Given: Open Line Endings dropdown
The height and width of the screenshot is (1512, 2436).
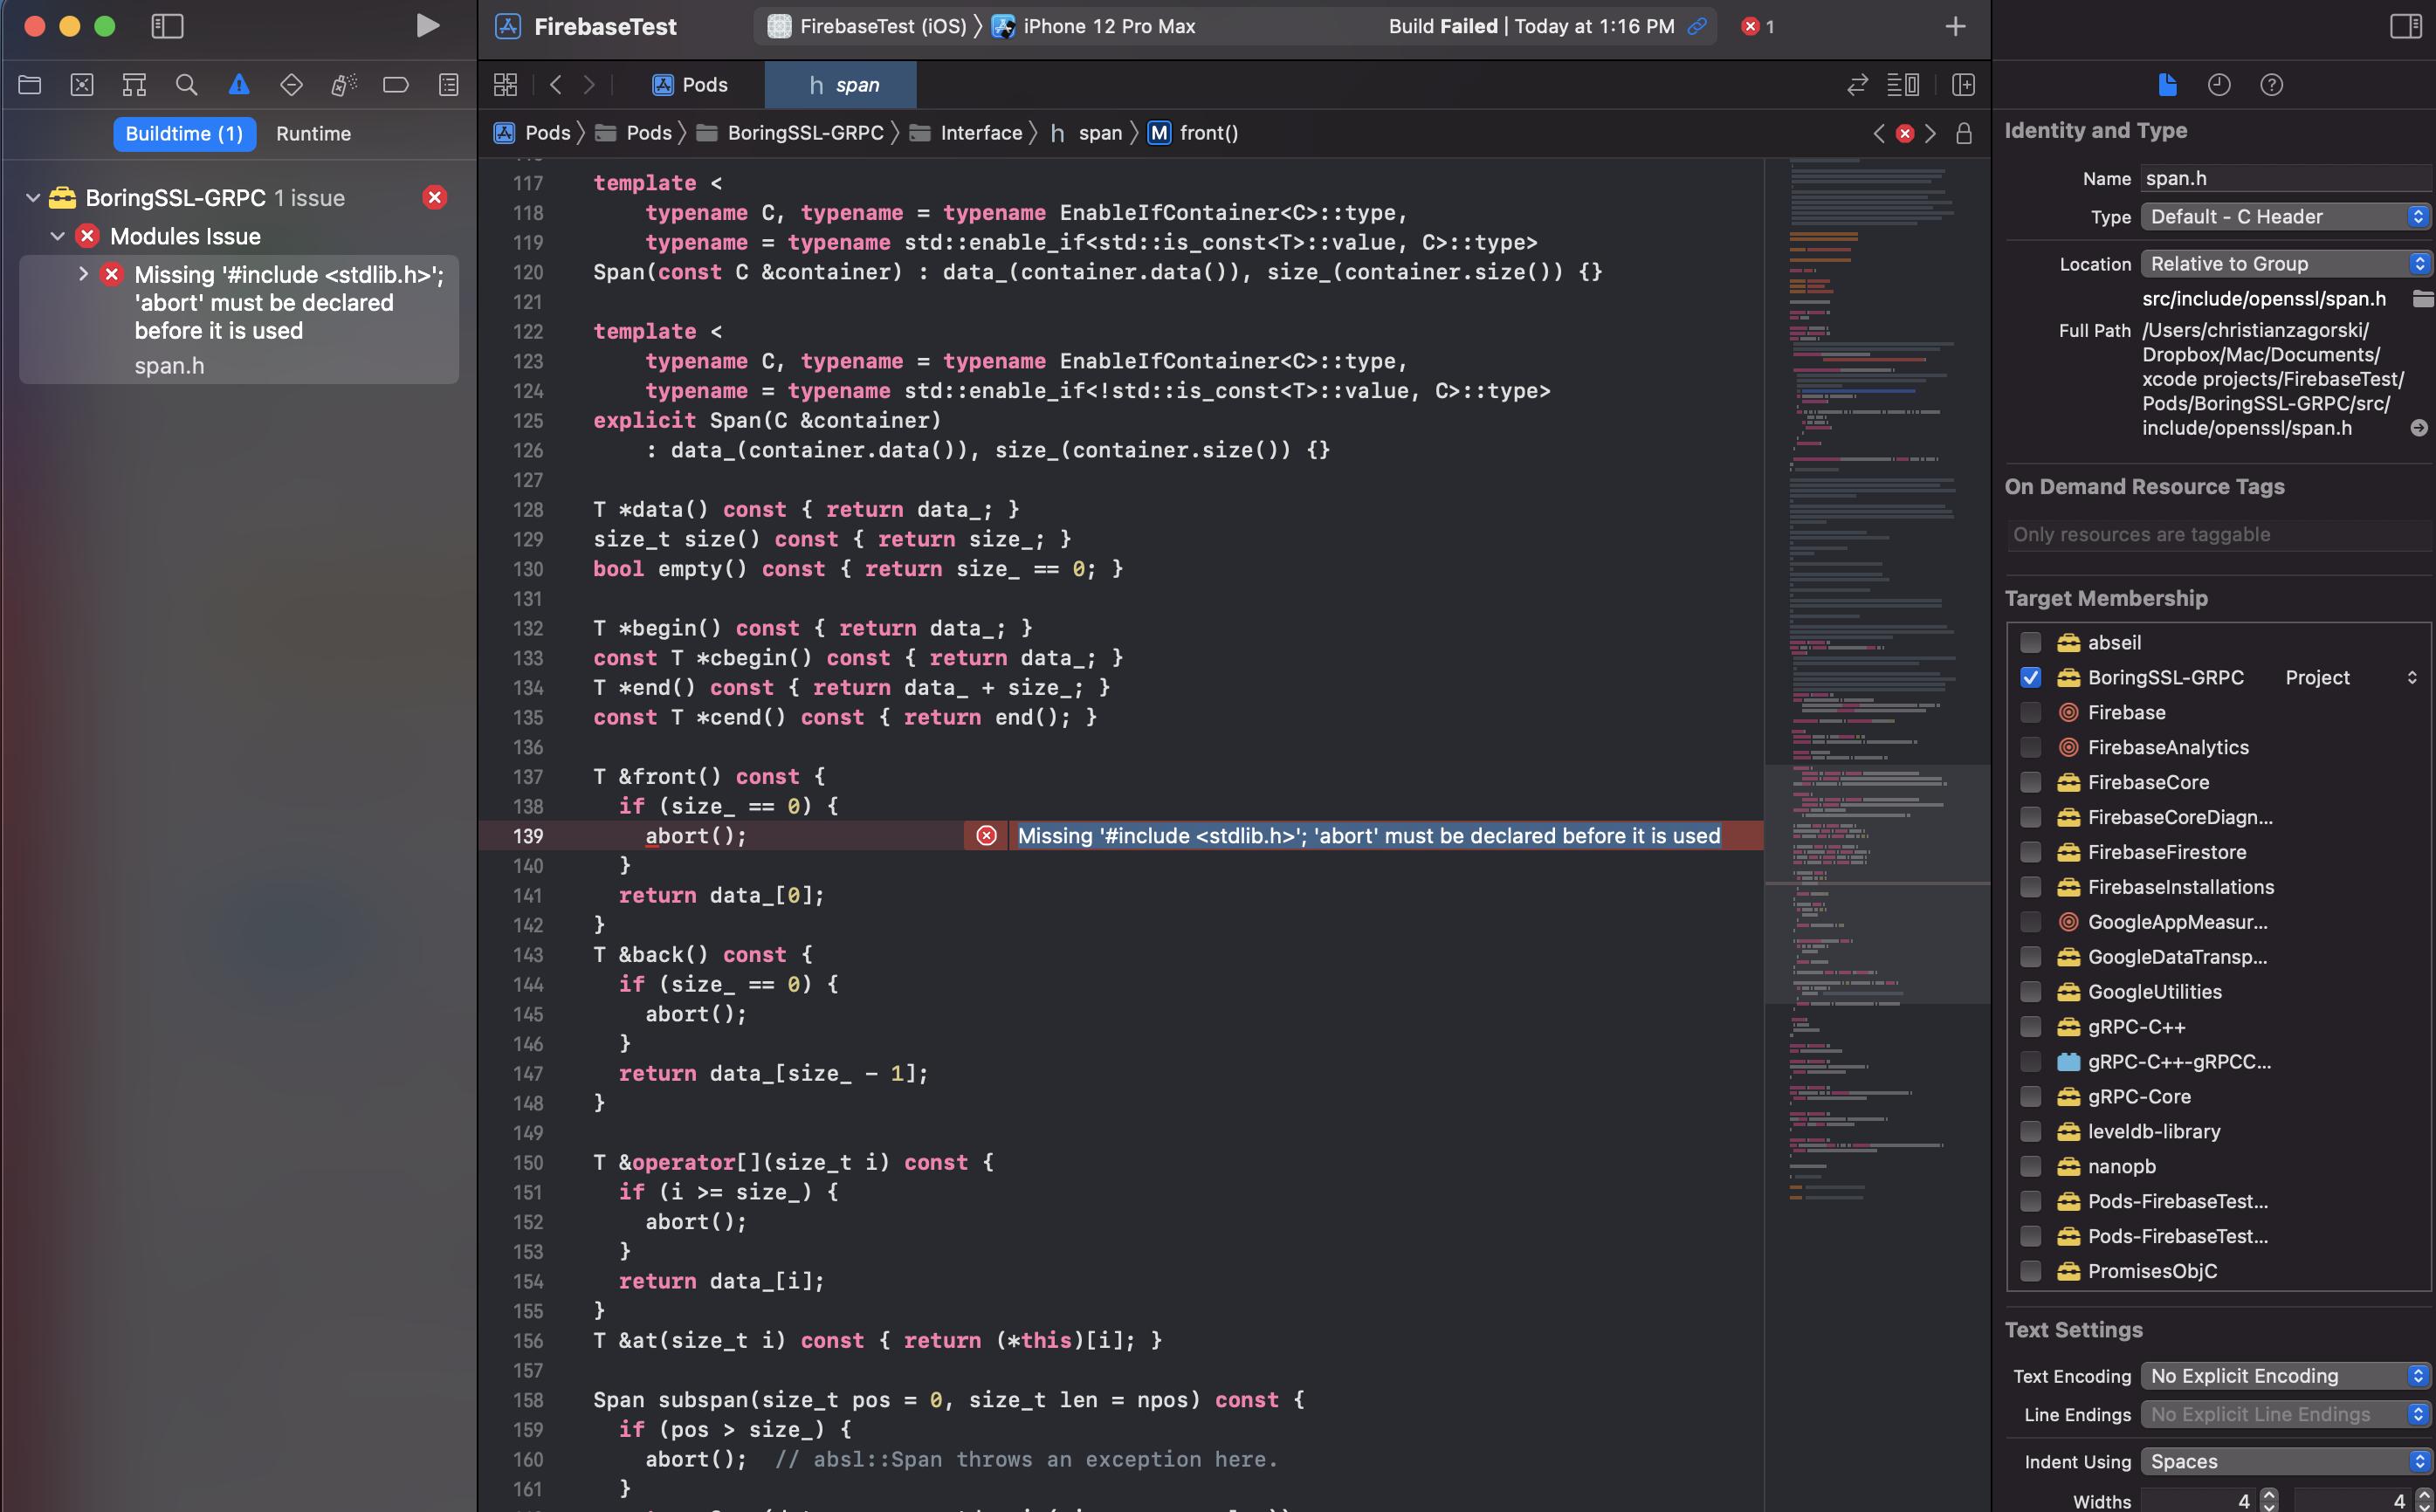Looking at the screenshot, I should coord(2285,1414).
